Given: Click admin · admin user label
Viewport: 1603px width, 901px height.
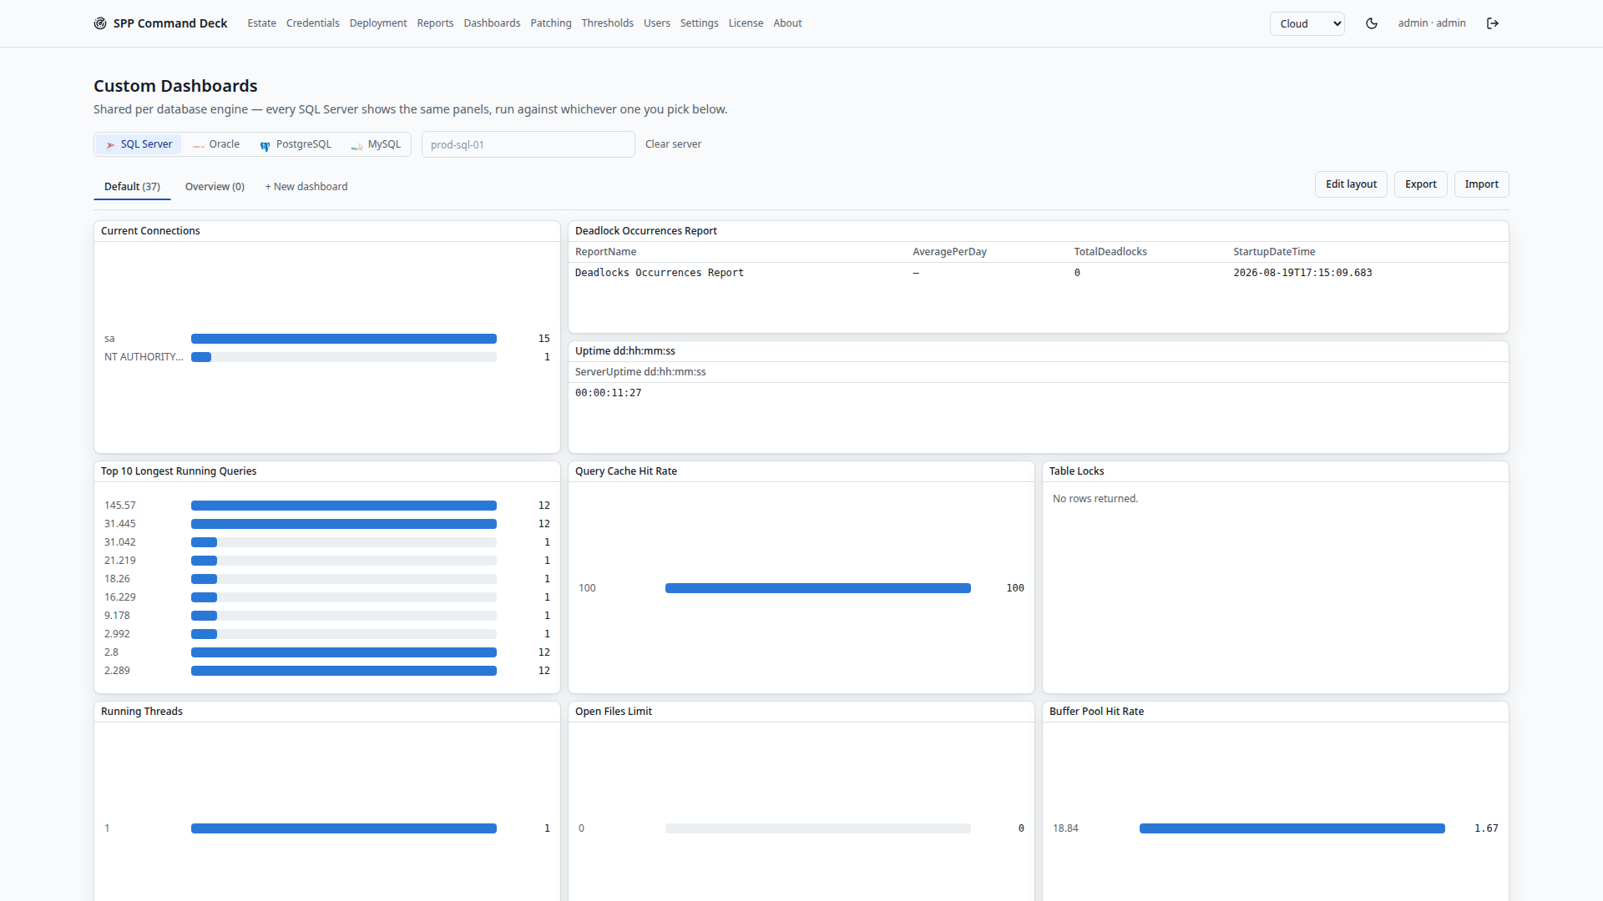Looking at the screenshot, I should (1432, 23).
